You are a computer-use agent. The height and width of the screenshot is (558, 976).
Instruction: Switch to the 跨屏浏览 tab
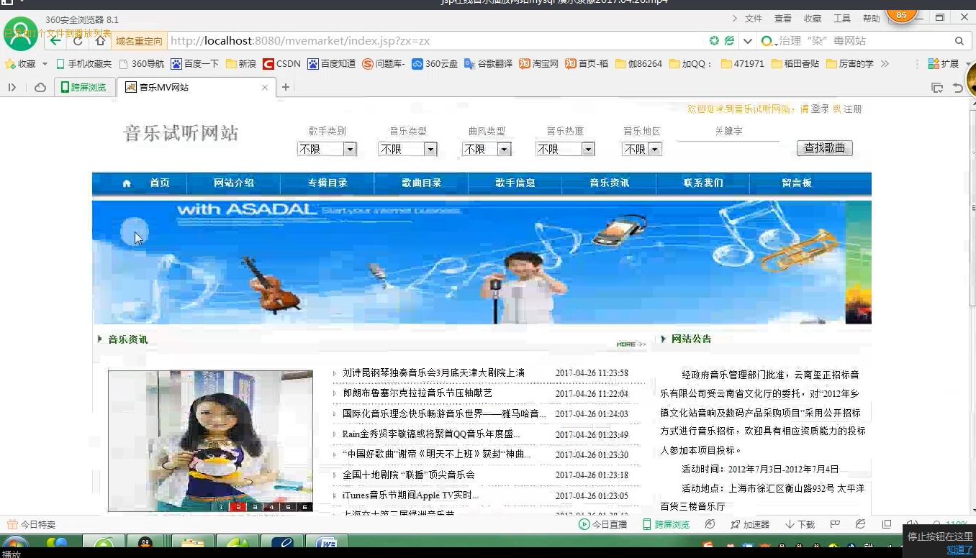[83, 87]
